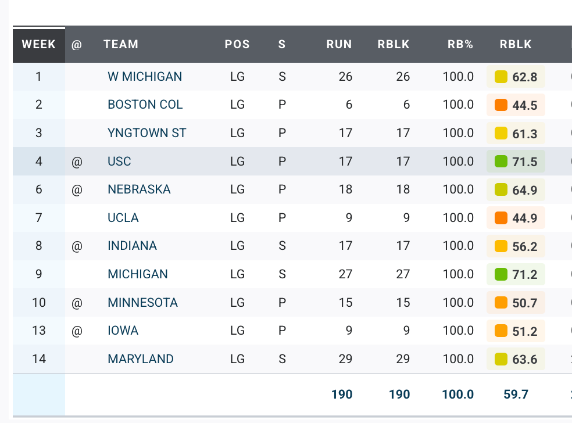This screenshot has width=572, height=423.
Task: Click the green swatch beside 71.5 grade
Action: (501, 162)
